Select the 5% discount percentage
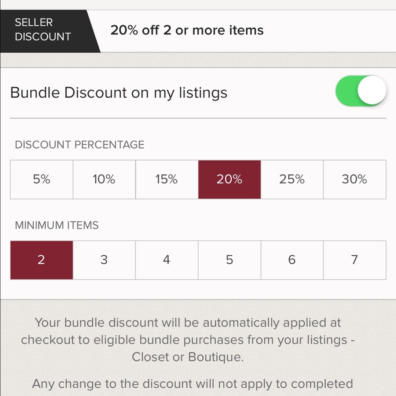The height and width of the screenshot is (396, 396). [x=41, y=179]
